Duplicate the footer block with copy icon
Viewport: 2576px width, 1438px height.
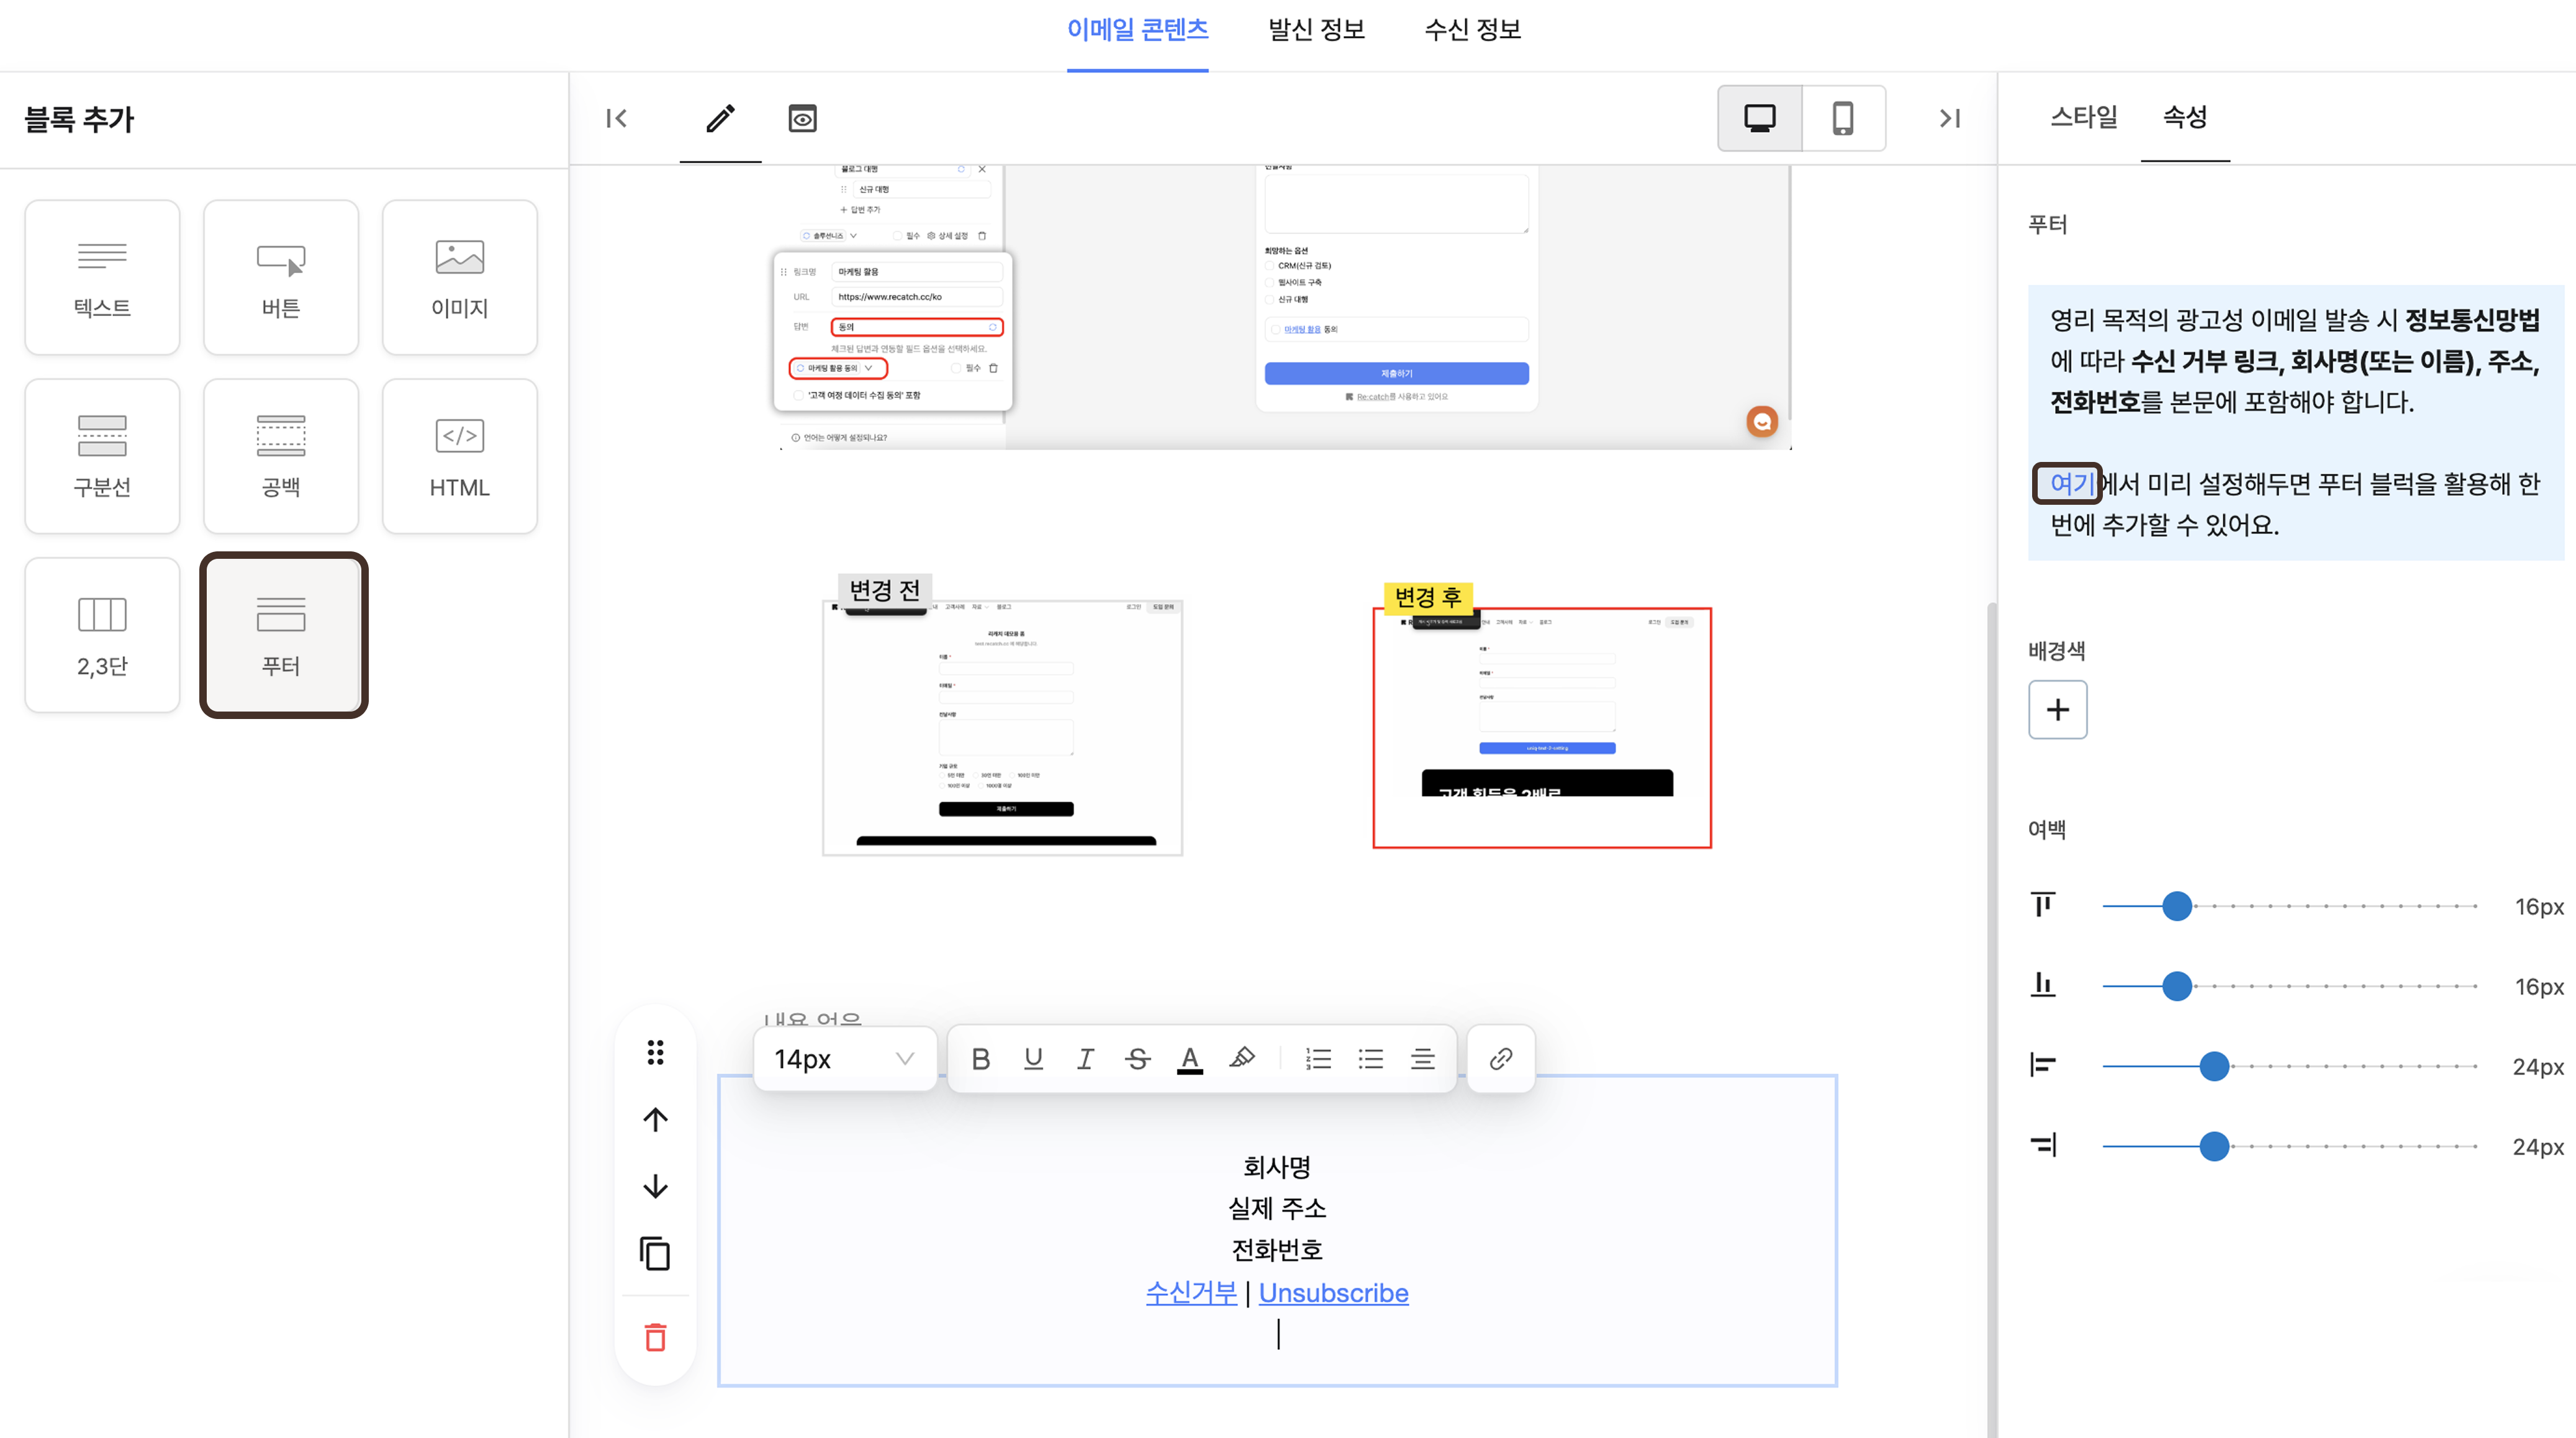(x=655, y=1253)
